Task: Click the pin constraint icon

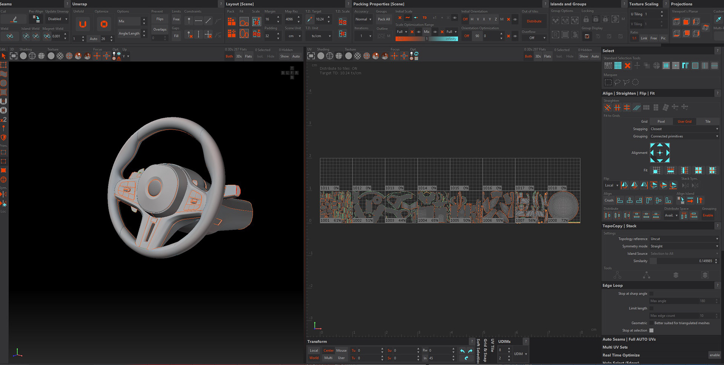Action: [189, 21]
